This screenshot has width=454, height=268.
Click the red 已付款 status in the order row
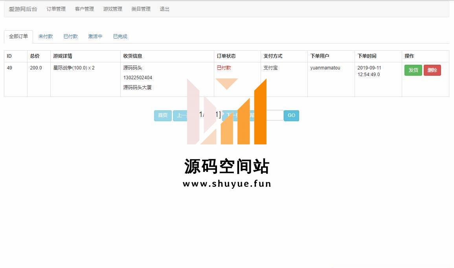click(x=224, y=68)
